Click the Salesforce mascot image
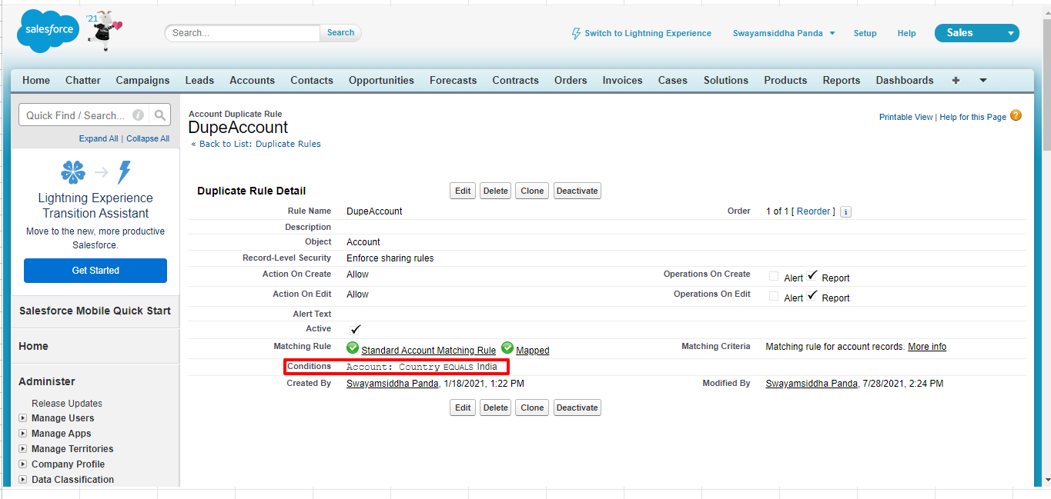 coord(104,31)
